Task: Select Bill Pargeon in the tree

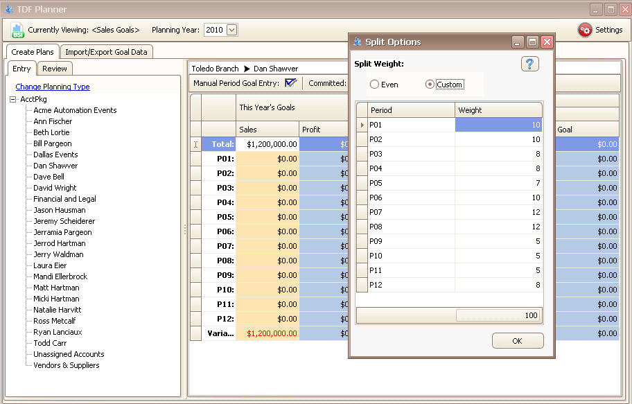Action: 53,143
